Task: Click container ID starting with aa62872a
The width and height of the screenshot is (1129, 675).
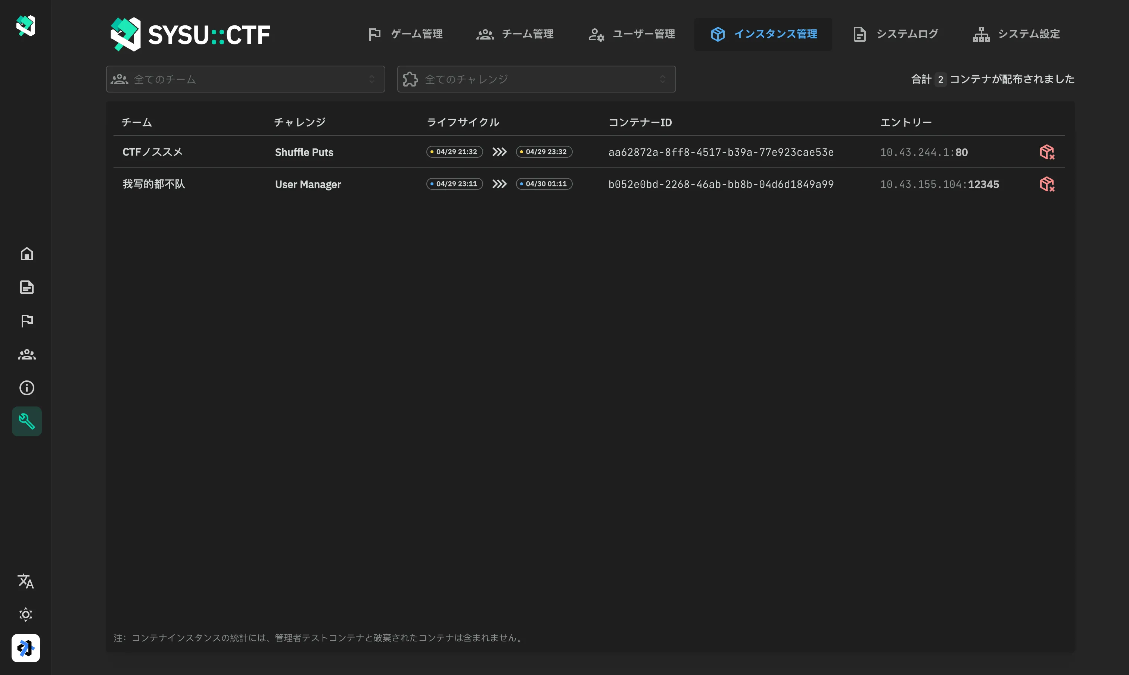Action: (721, 153)
